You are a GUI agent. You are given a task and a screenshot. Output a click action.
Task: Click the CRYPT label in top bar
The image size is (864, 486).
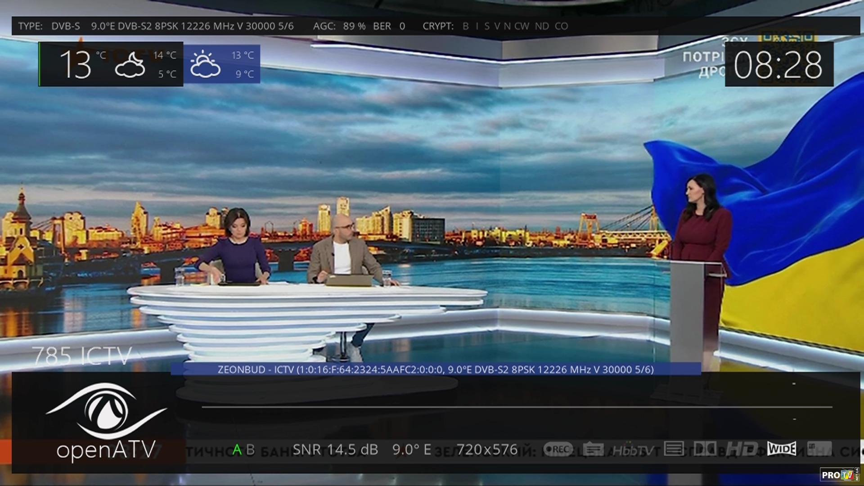[x=437, y=26]
